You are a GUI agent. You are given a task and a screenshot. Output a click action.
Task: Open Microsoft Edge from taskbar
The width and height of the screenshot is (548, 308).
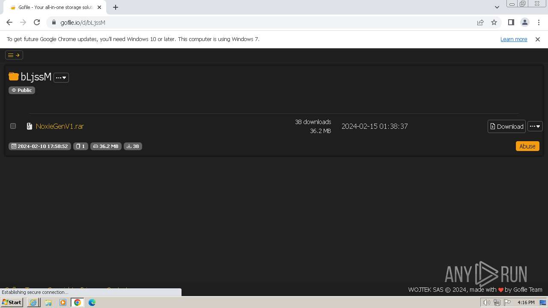coord(92,302)
